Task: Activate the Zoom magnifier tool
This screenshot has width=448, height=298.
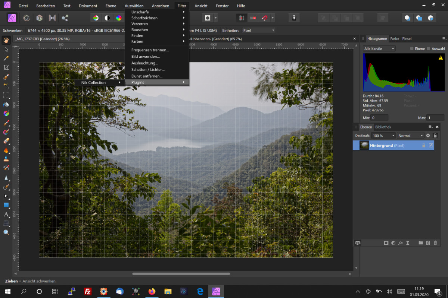Action: tap(6, 232)
